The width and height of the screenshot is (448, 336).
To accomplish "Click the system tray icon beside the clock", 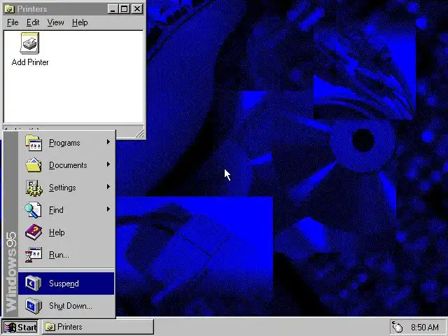I will pos(398,327).
